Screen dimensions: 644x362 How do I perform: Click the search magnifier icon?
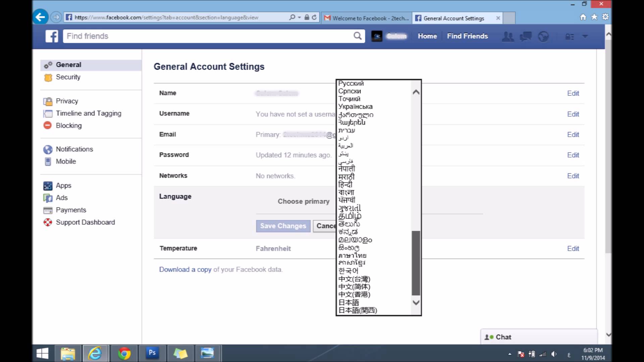pos(358,36)
